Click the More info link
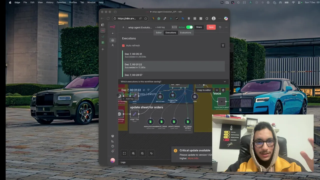320x180 pixels. click(193, 158)
